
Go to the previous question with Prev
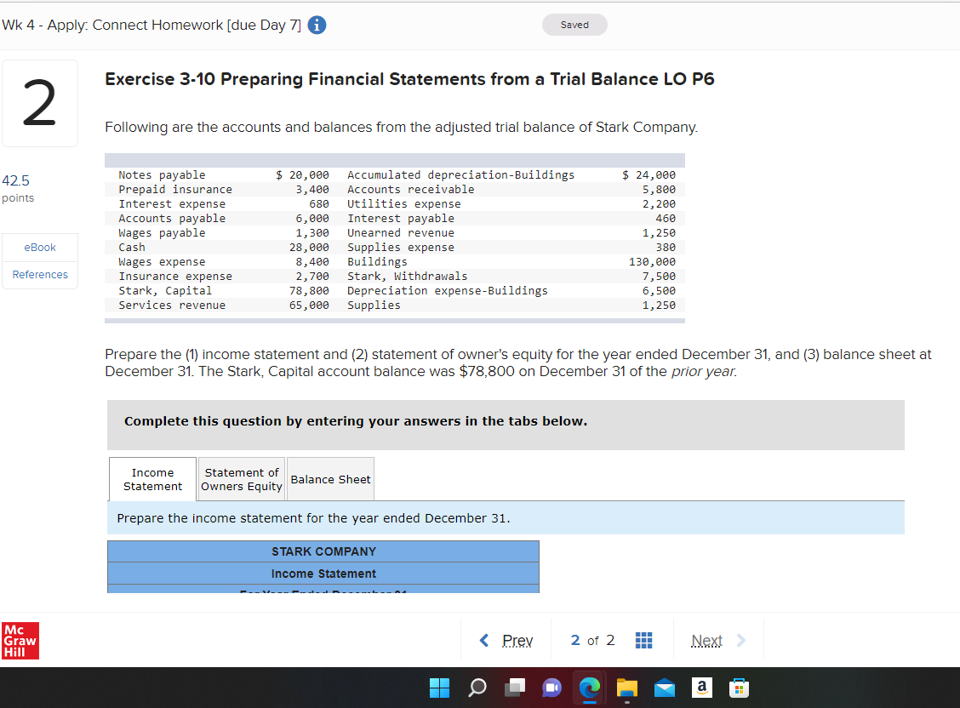tap(517, 641)
